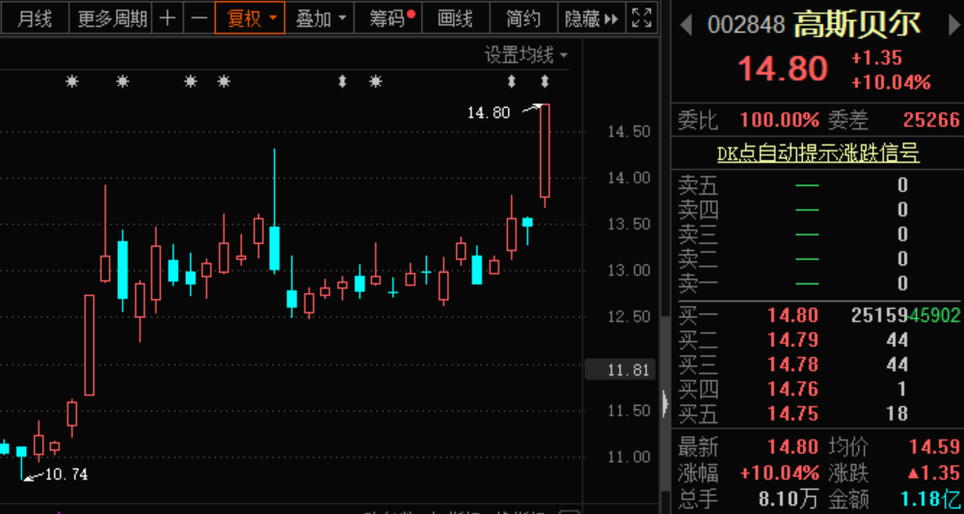Click the 卖一 ask row

[817, 284]
